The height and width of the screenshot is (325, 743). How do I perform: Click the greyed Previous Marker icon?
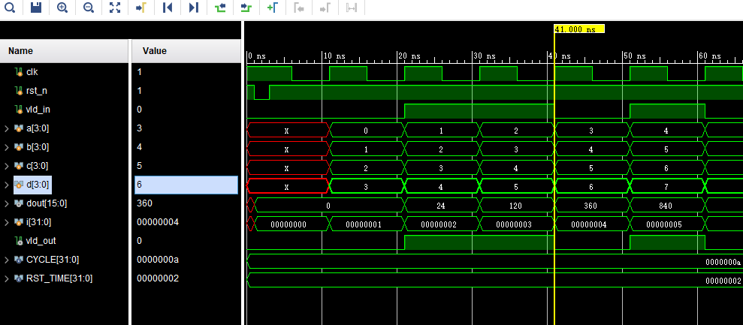pyautogui.click(x=298, y=8)
